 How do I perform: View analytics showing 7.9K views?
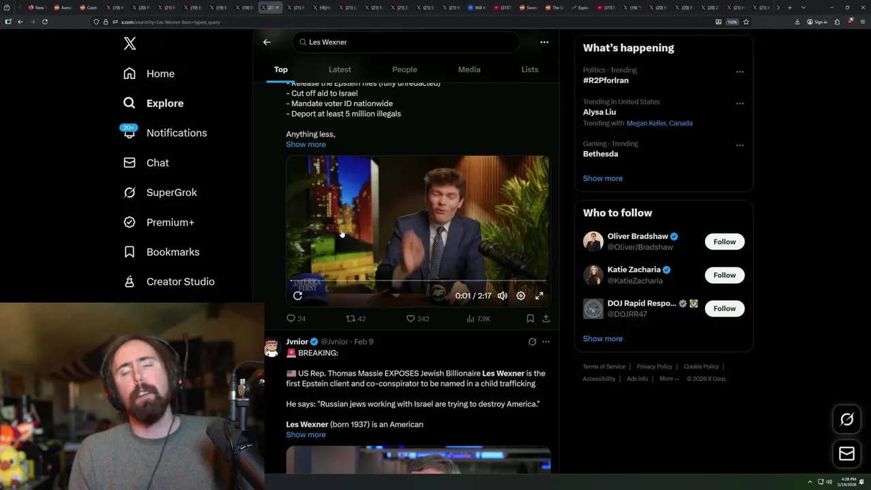coord(478,318)
